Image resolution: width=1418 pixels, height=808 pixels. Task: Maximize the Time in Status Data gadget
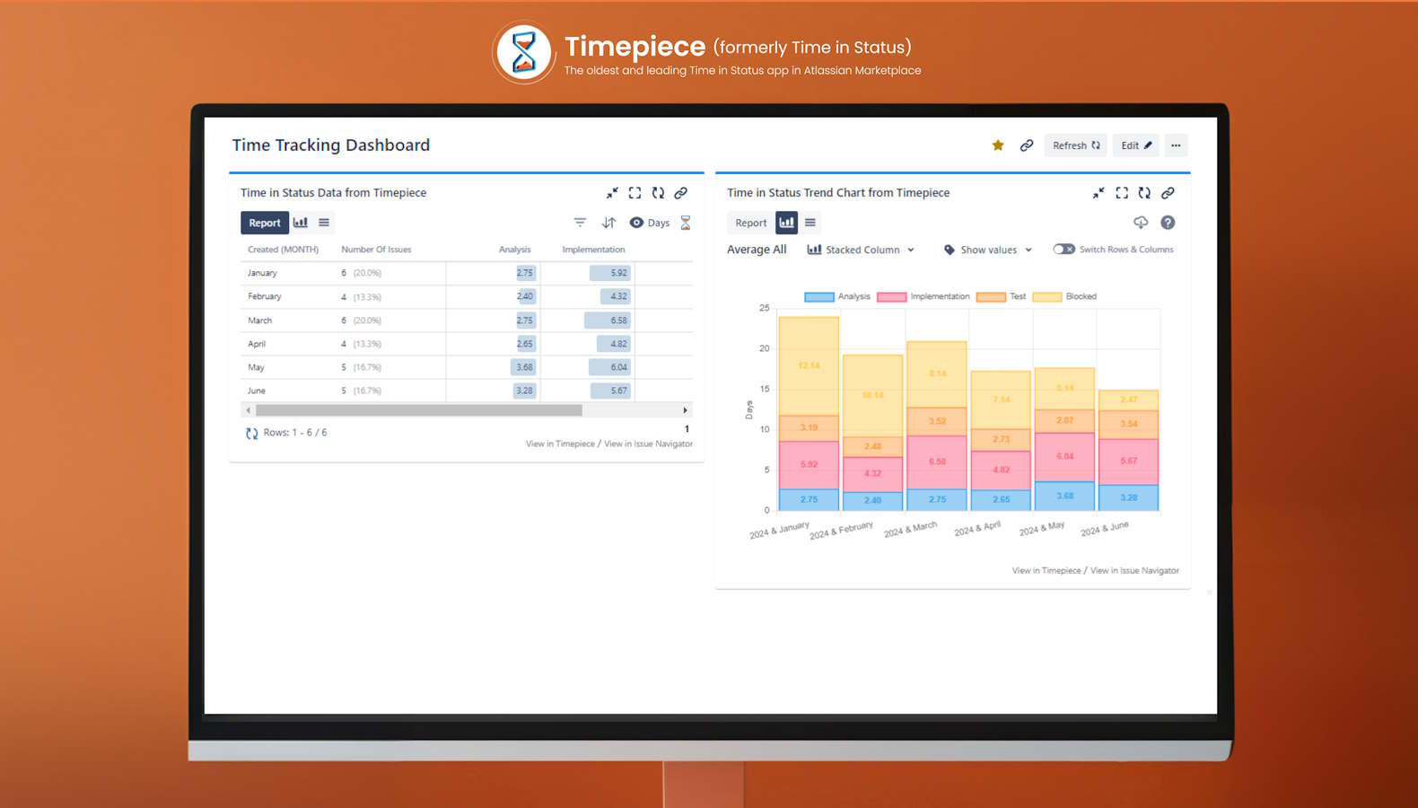635,193
